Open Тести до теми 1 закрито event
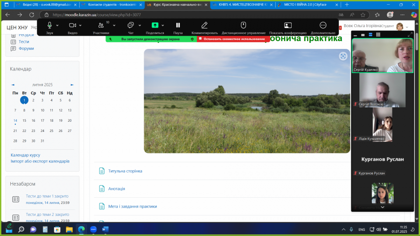The width and height of the screenshot is (420, 236). click(x=47, y=196)
